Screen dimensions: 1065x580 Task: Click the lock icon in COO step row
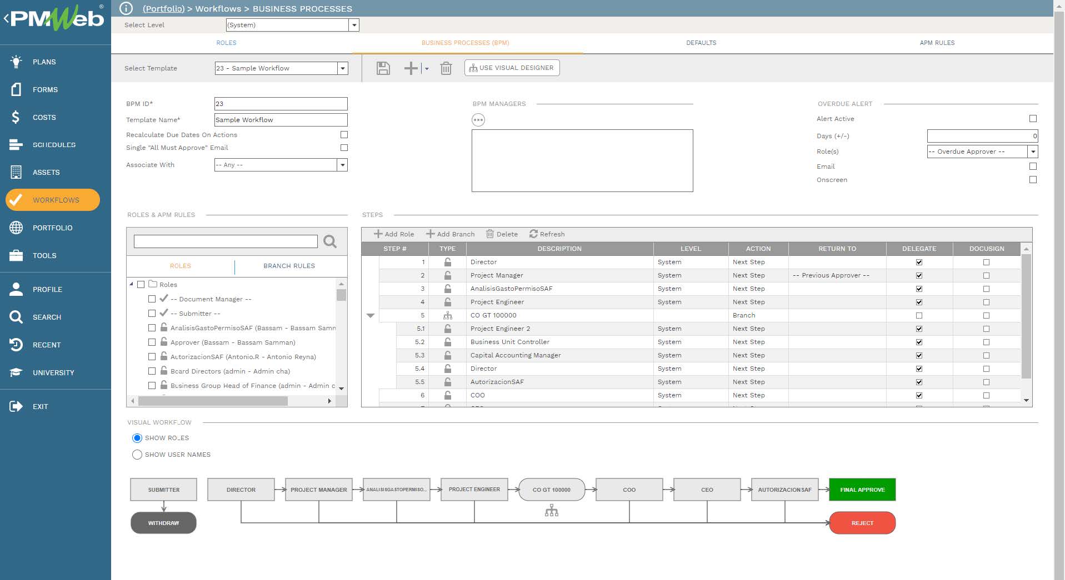(x=447, y=395)
